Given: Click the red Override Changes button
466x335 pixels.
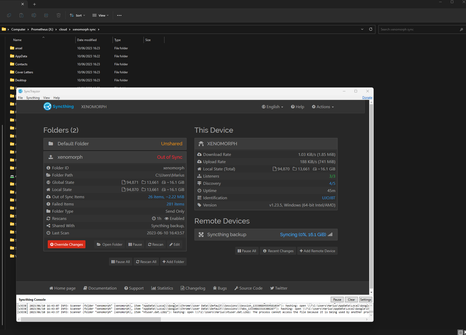Looking at the screenshot, I should (67, 244).
